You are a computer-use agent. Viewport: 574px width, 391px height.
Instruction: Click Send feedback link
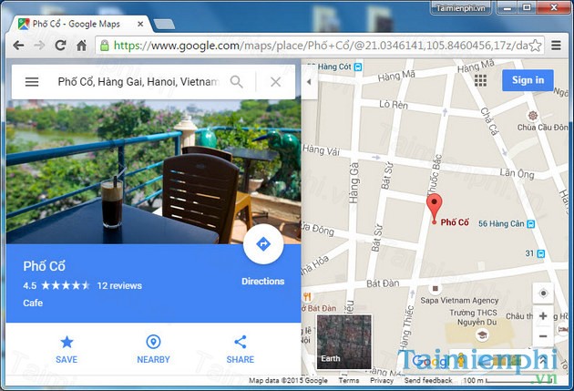pyautogui.click(x=428, y=380)
